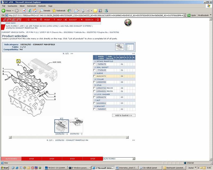
Task: Open the Kedvencek menu
Action: tap(31, 6)
